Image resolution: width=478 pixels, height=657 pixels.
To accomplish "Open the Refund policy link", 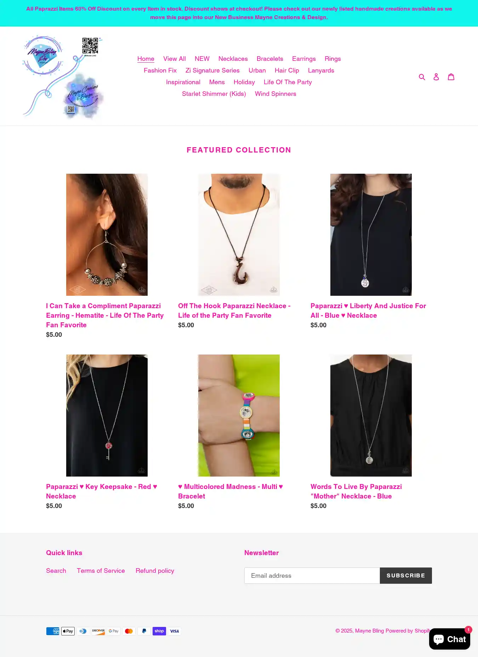I will [x=155, y=570].
